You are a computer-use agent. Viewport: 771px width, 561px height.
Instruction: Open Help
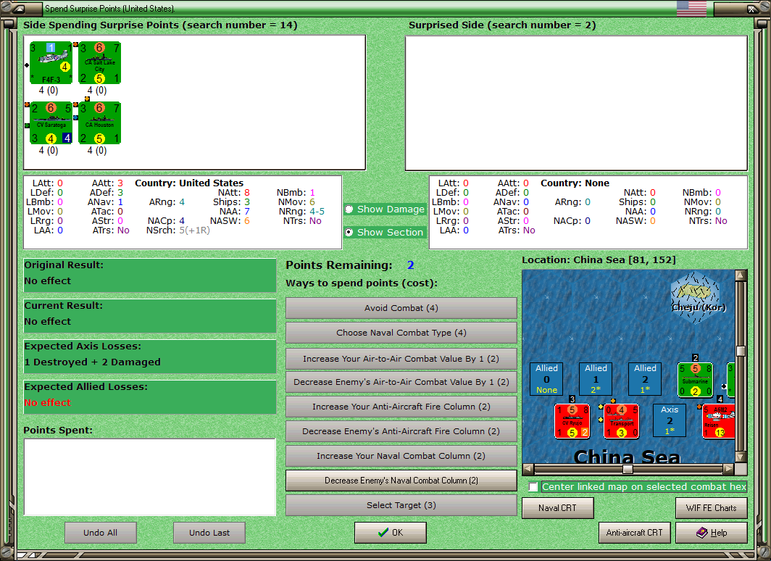712,533
